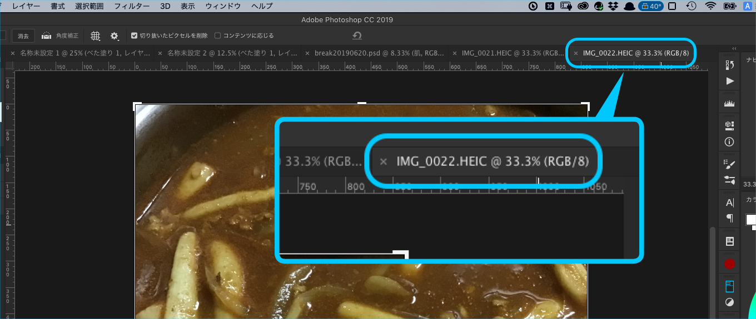The image size is (756, 319).
Task: Open the 表示 menu
Action: click(x=188, y=6)
